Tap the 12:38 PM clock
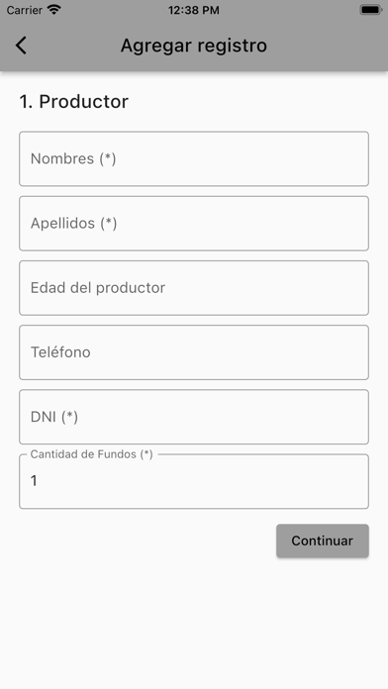 point(194,10)
